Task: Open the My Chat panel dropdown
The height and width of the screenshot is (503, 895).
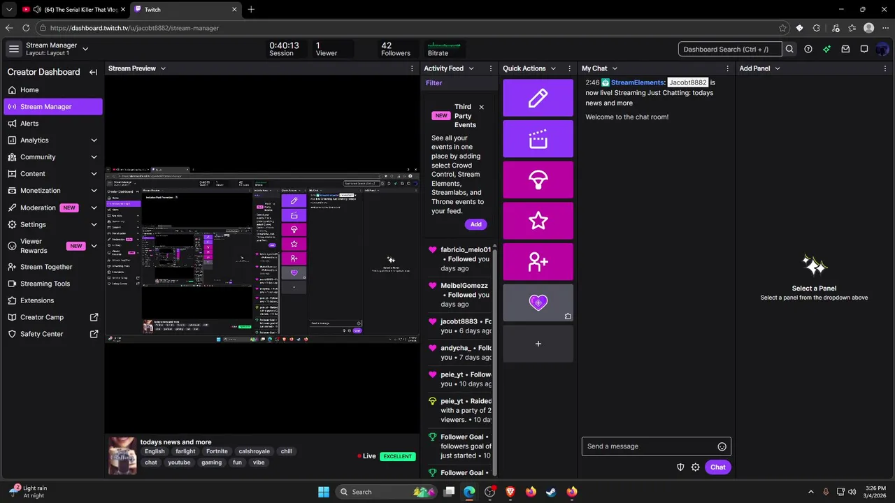Action: tap(615, 68)
